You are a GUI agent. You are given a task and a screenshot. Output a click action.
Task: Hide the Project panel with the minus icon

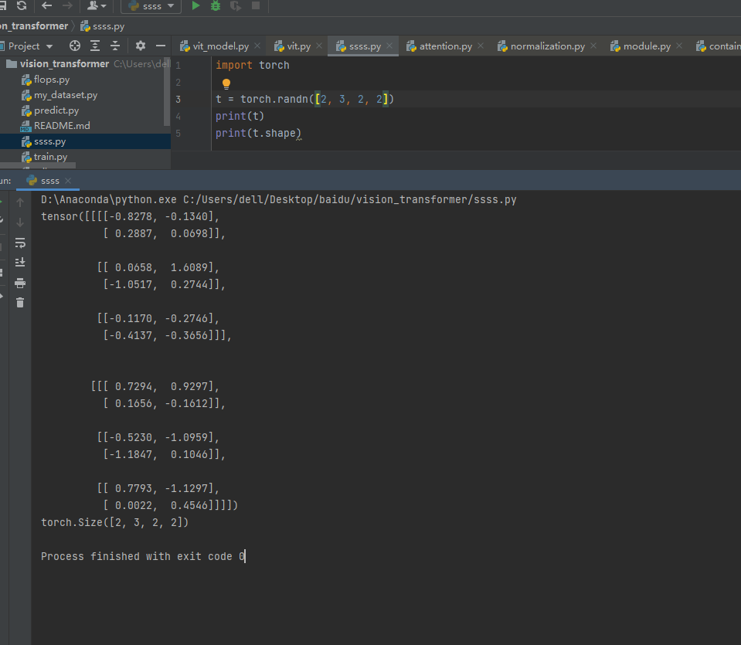point(161,46)
